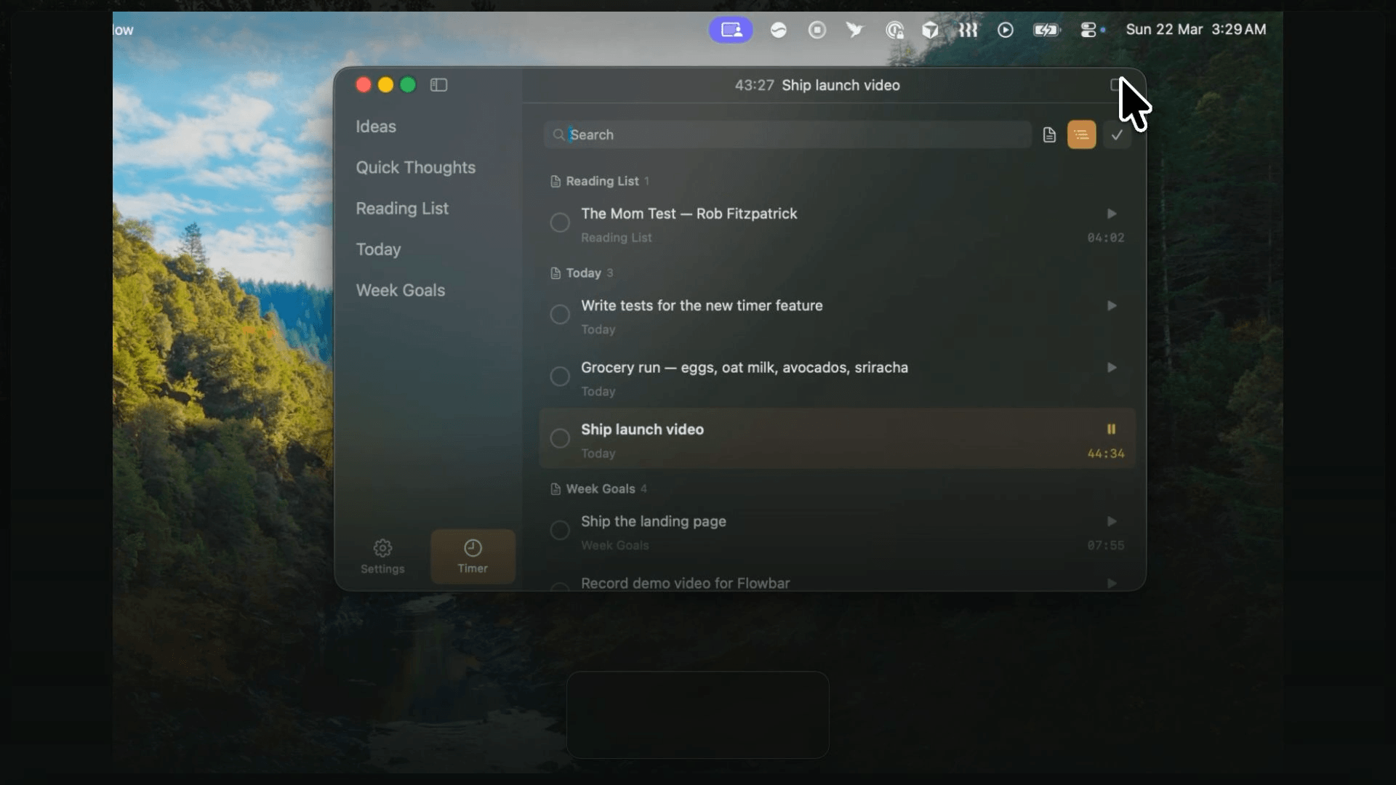
Task: Open Quick Thoughts in the sidebar
Action: point(415,168)
